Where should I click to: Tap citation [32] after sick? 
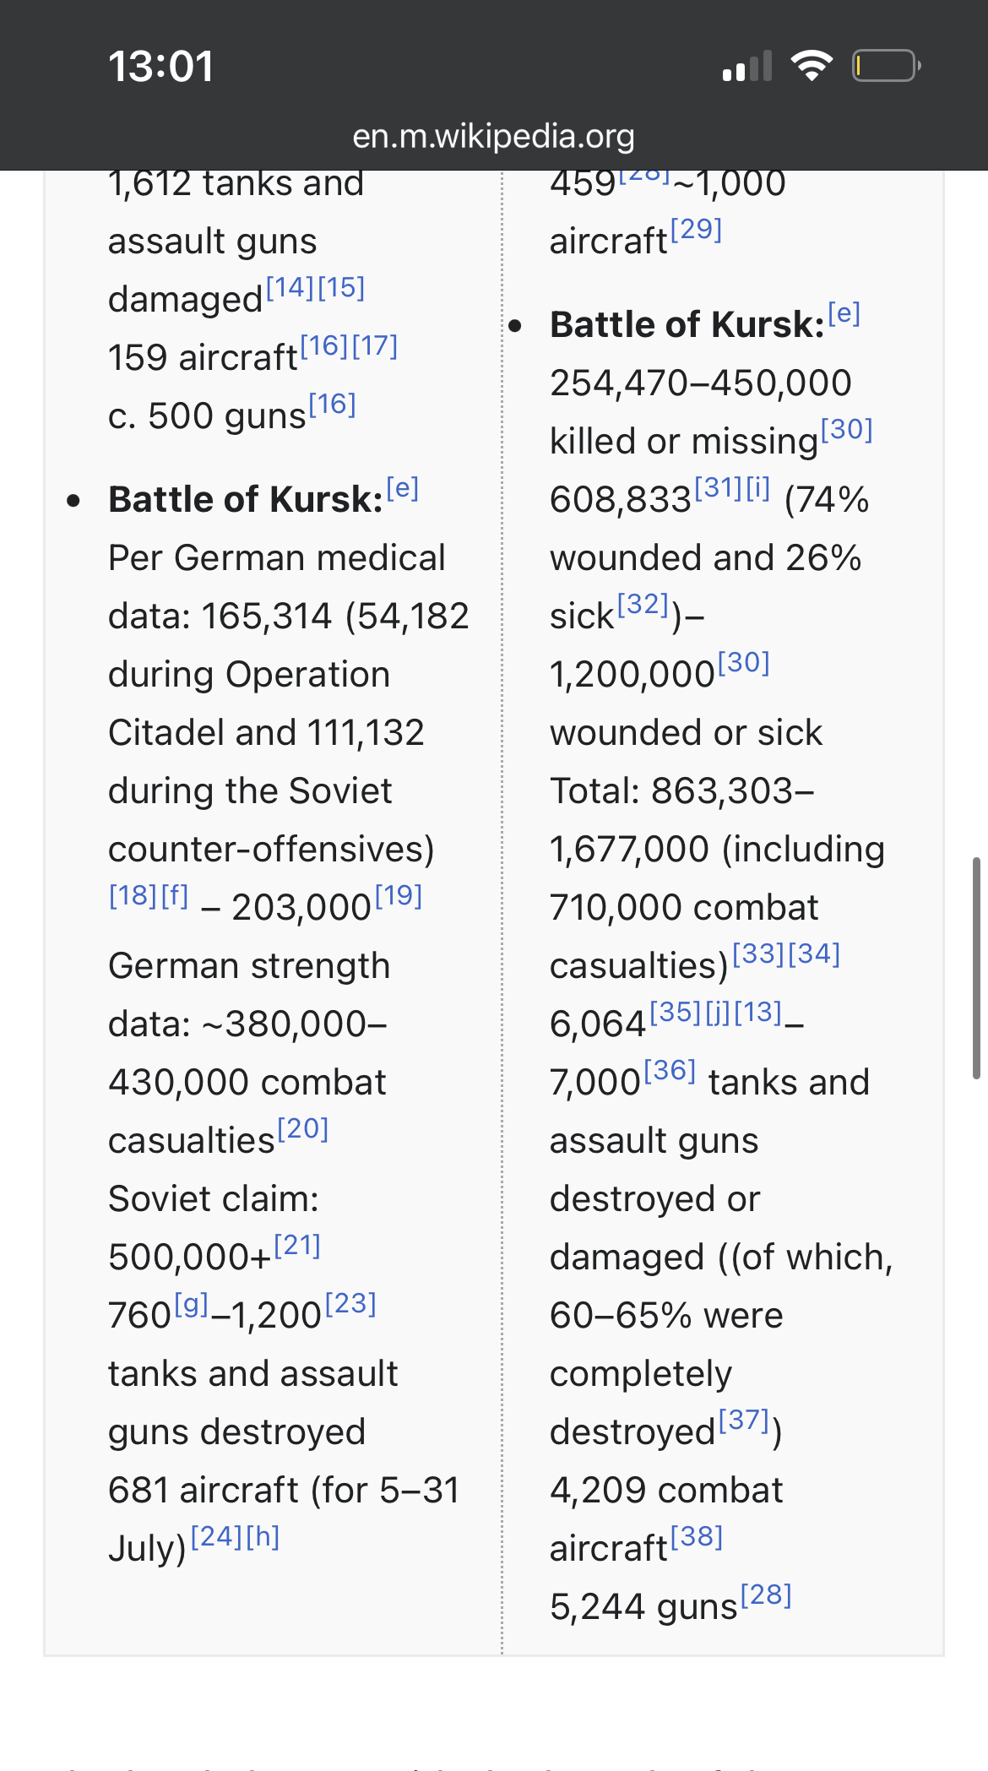coord(643,605)
